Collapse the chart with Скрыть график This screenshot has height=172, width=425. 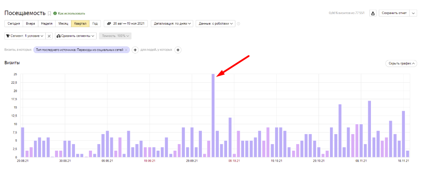401,64
